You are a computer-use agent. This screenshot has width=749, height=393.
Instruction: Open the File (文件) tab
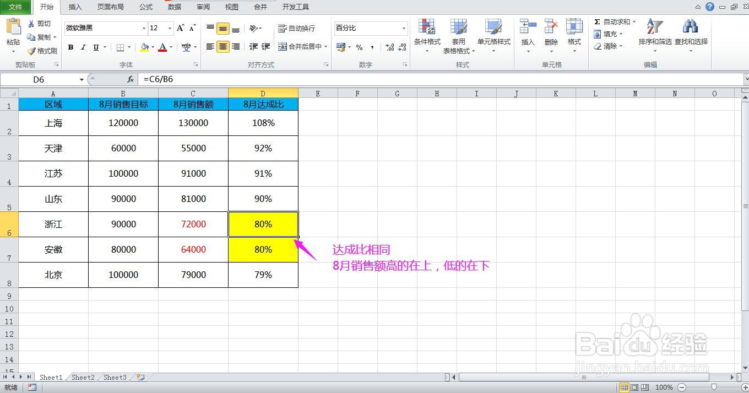click(x=15, y=7)
